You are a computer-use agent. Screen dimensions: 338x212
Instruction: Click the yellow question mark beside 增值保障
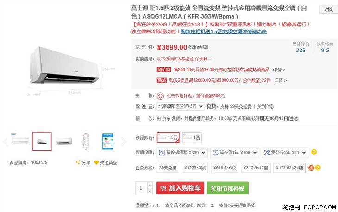pos(314,152)
